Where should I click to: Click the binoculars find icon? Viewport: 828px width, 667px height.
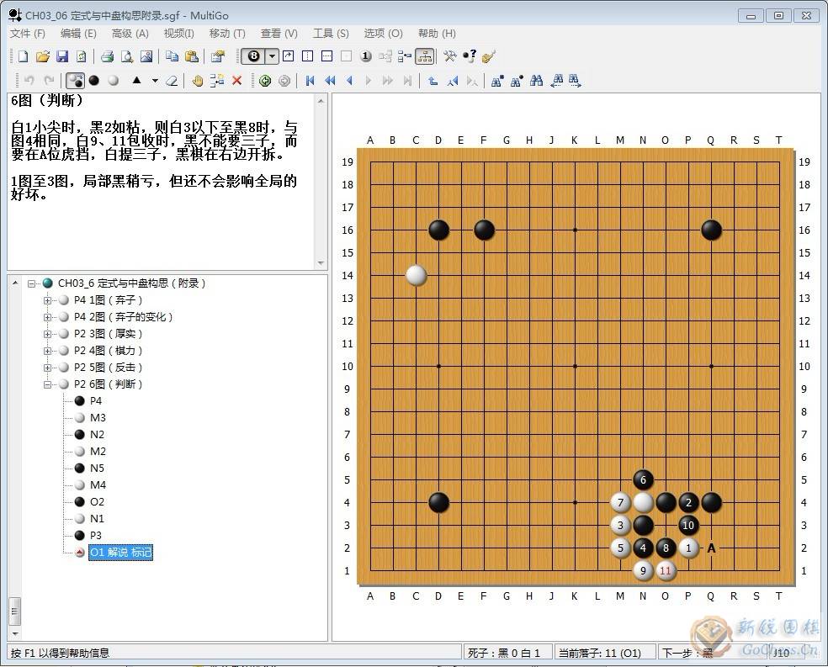coord(536,81)
